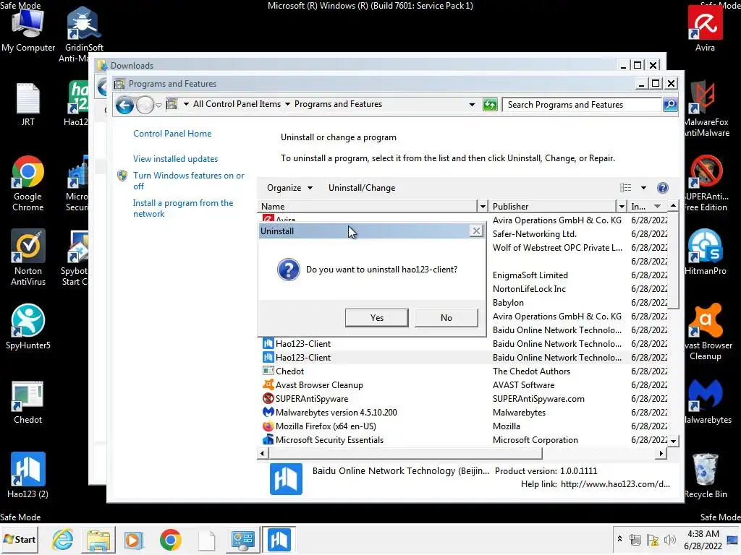Viewport: 741px width, 555px height.
Task: Open the blue Help icon
Action: (x=663, y=188)
